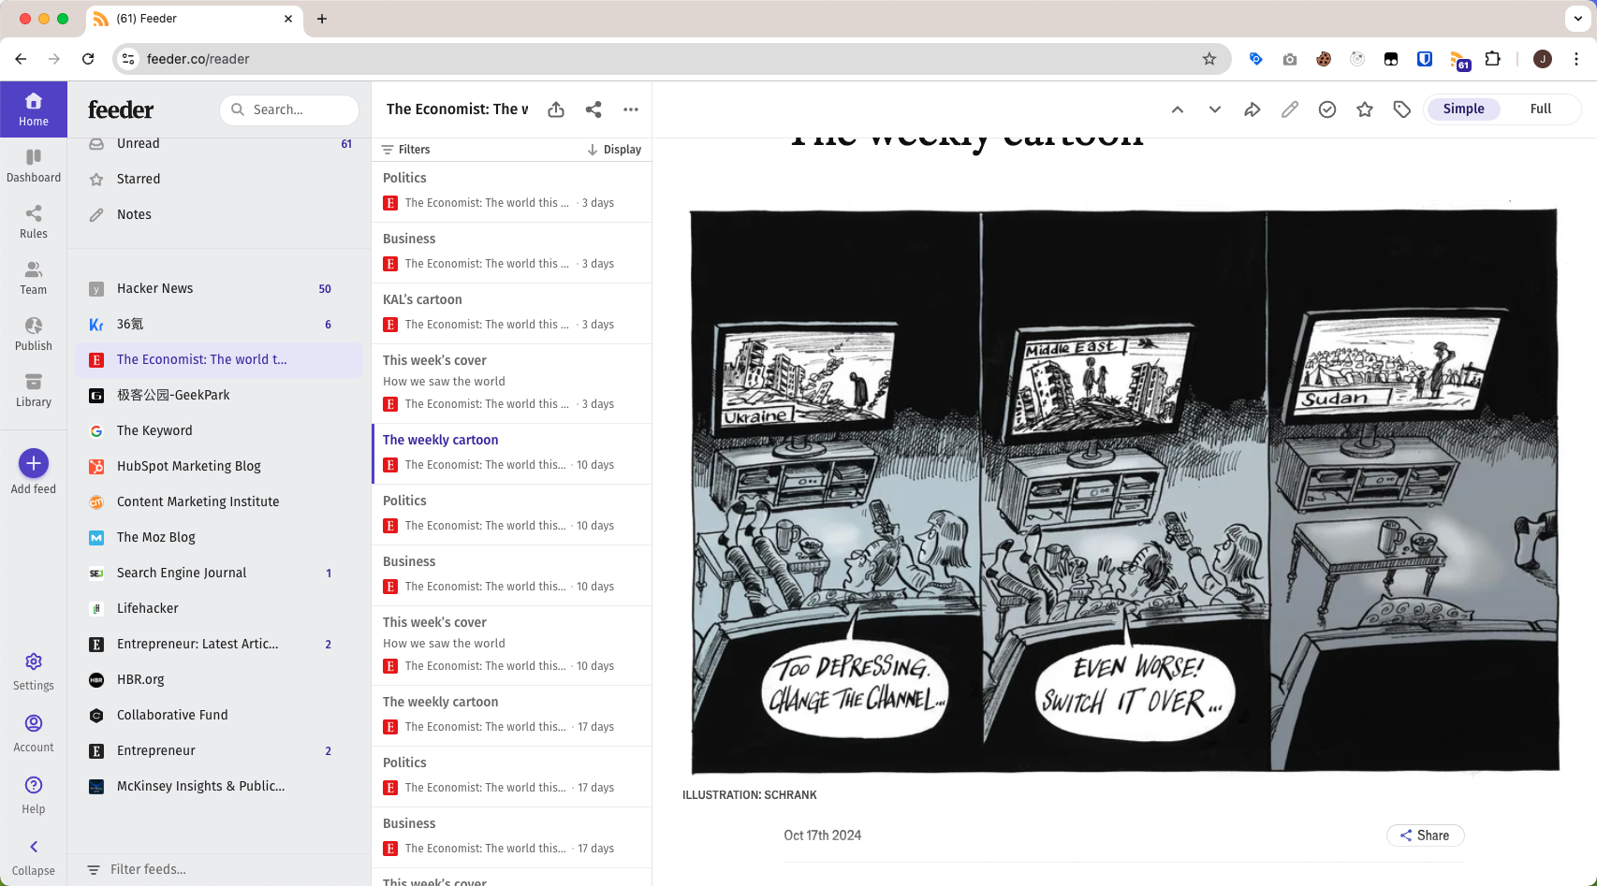Viewport: 1597px width, 886px height.
Task: Go to next article with the down chevron
Action: tap(1215, 109)
